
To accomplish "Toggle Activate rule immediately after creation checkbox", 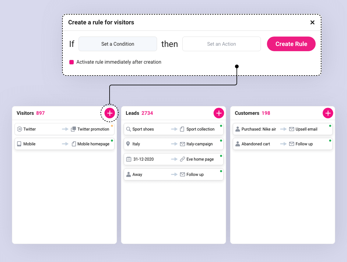I will click(72, 62).
